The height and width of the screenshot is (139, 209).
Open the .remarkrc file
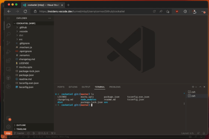[33, 55]
